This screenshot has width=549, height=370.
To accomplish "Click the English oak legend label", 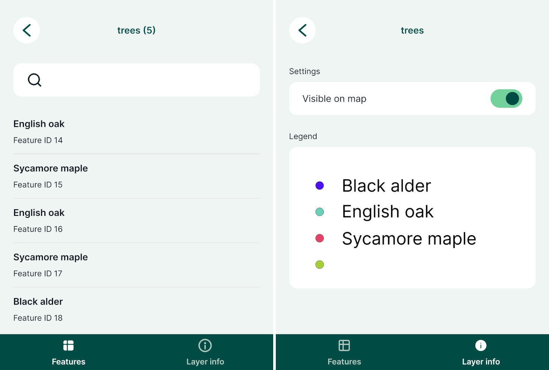I will 387,212.
